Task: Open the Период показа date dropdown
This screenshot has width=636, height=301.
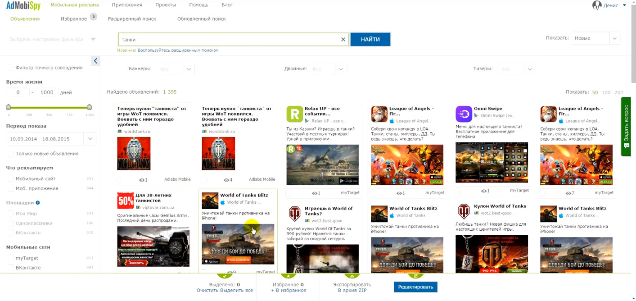Action: [90, 139]
